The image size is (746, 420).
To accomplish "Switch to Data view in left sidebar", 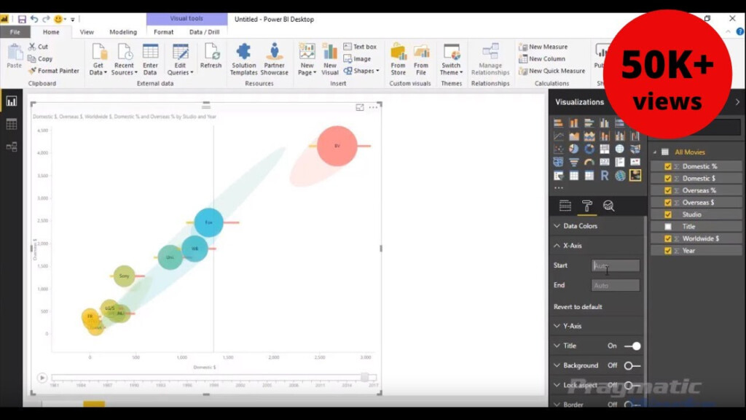I will 12,124.
